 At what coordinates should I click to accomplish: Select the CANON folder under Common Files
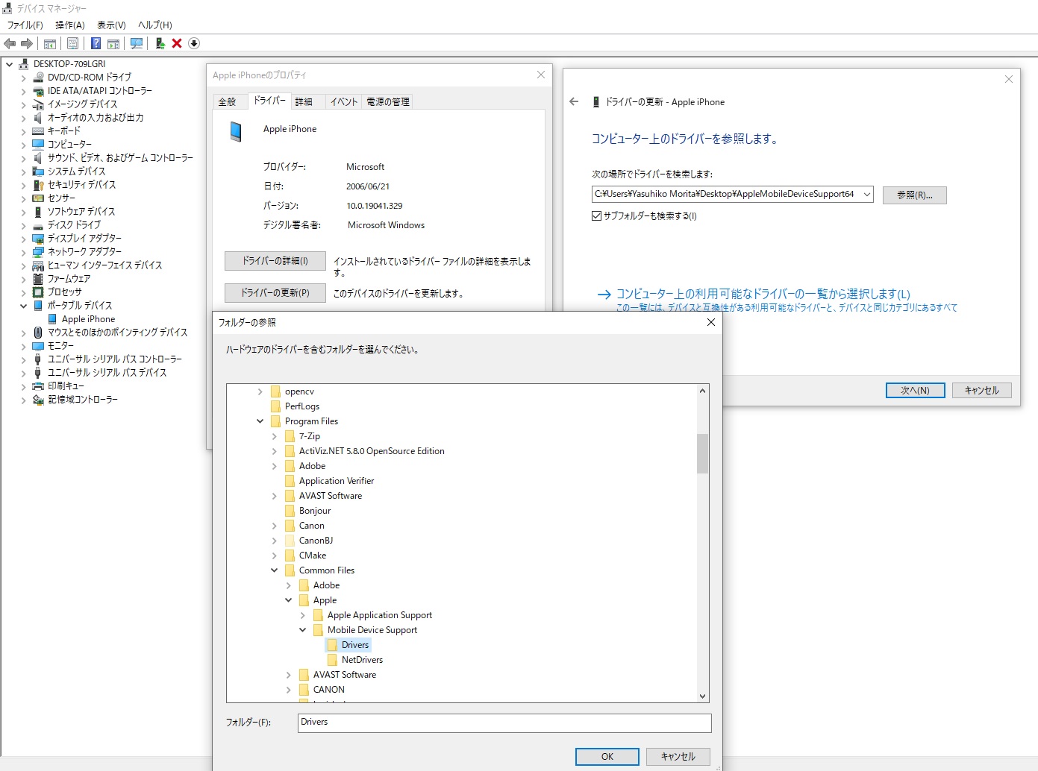(x=328, y=690)
